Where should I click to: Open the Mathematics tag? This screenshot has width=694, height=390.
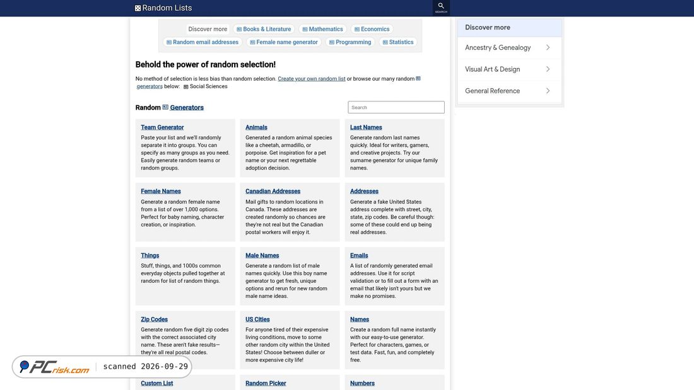point(322,29)
